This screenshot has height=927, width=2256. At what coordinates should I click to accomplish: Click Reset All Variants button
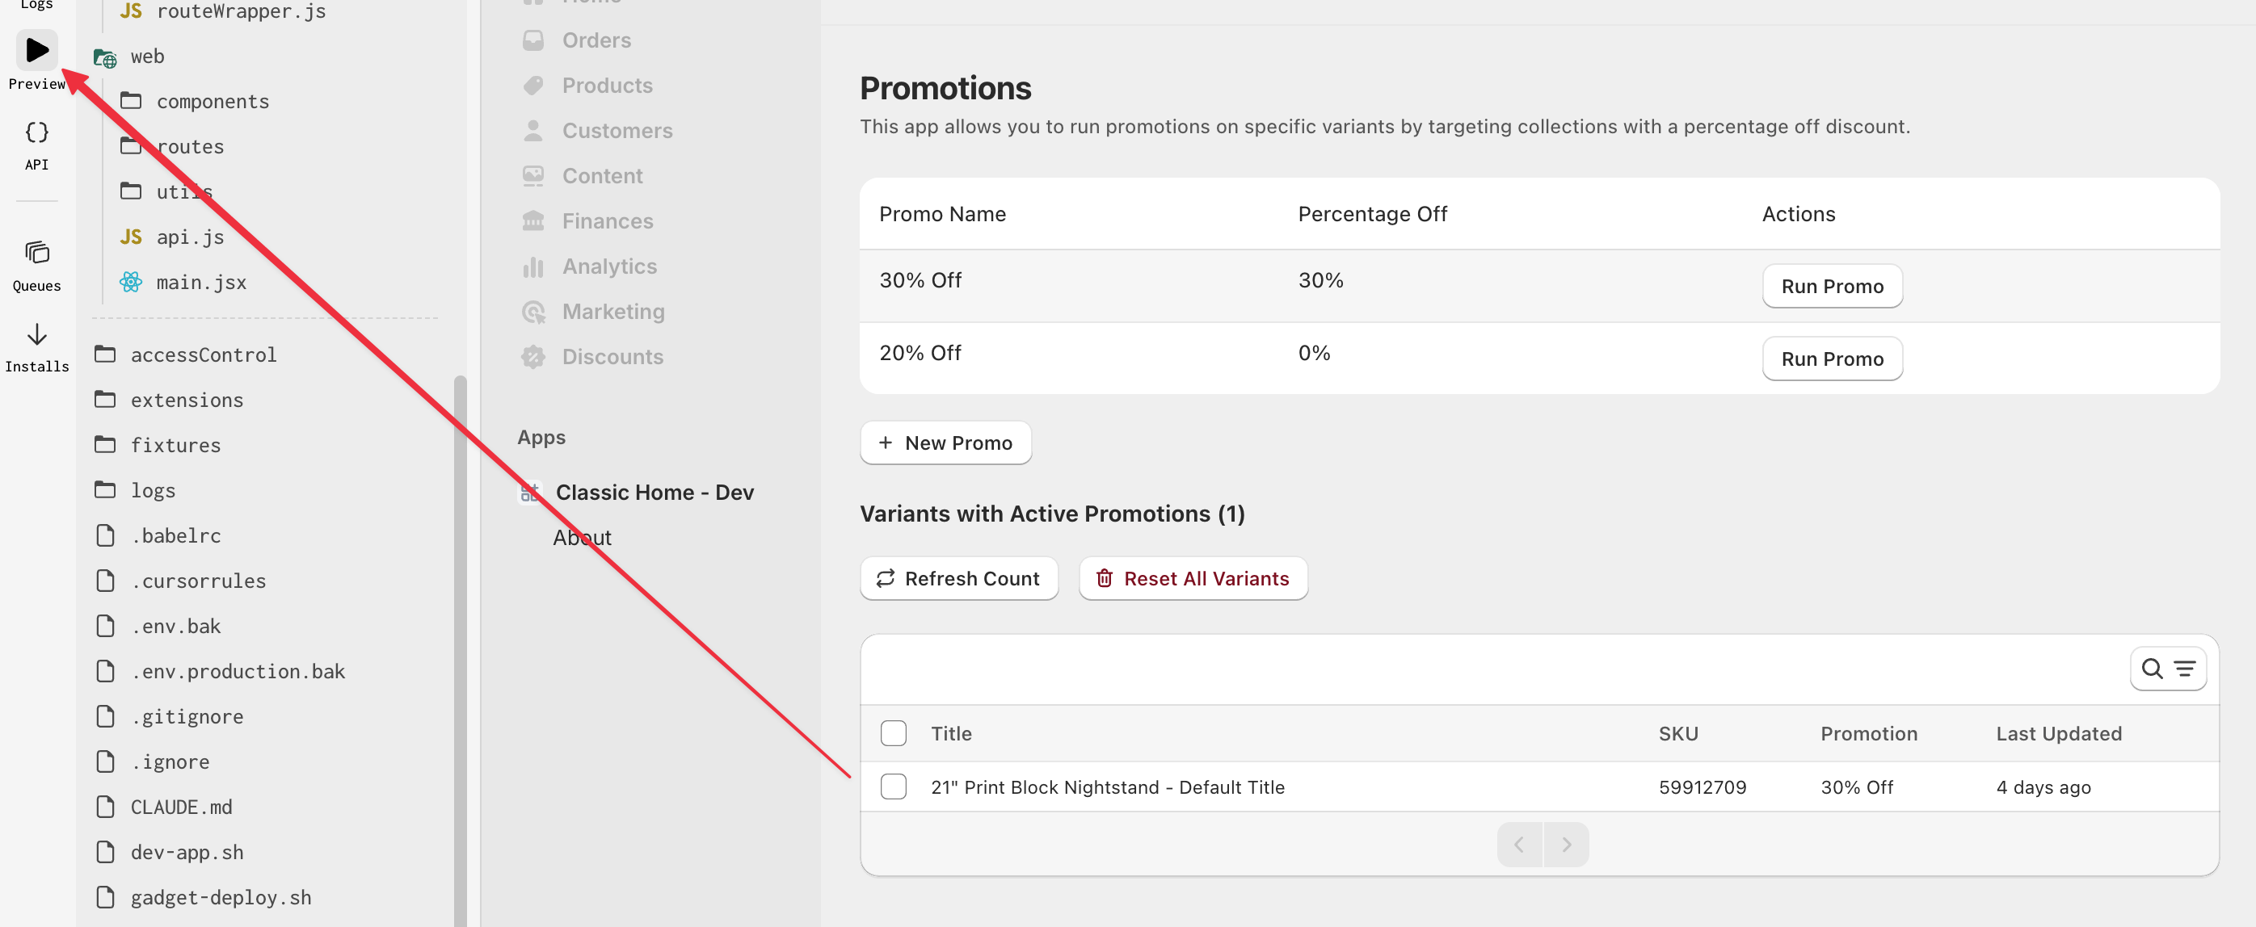point(1192,579)
